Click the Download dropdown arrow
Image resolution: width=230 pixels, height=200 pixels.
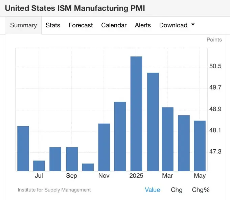click(x=193, y=25)
